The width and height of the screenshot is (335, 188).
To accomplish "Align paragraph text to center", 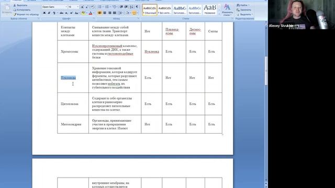I will 105,13.
